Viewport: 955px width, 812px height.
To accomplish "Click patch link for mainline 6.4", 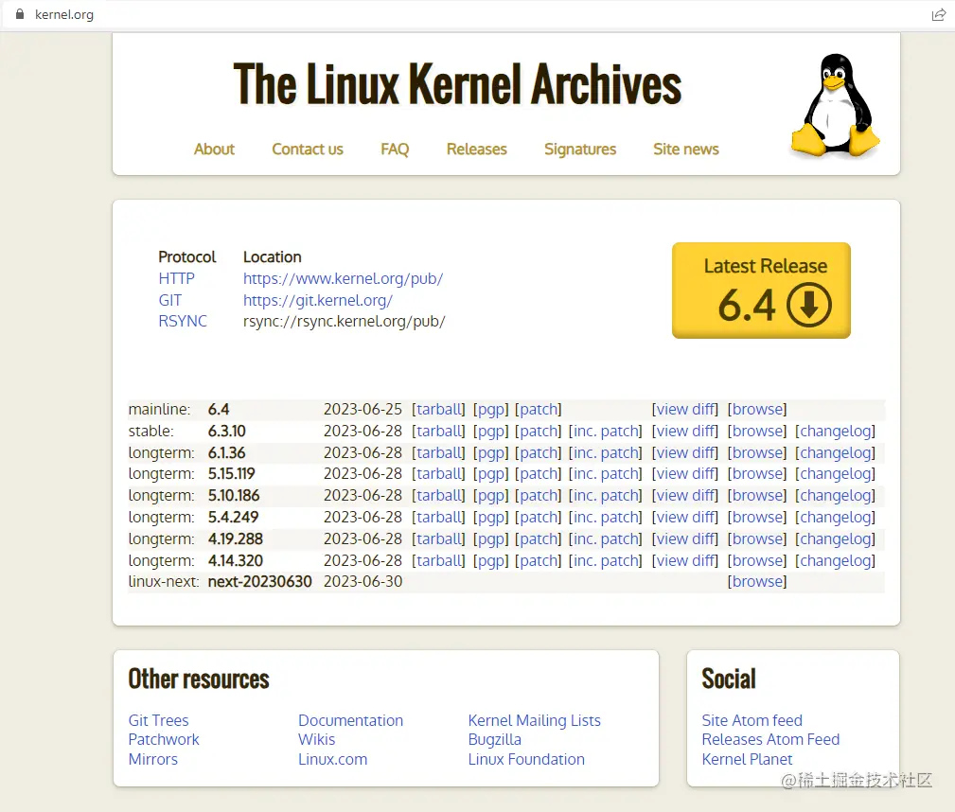I will click(539, 410).
